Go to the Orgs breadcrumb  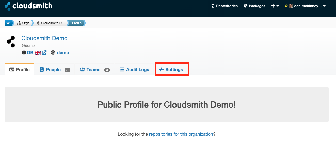[23, 23]
